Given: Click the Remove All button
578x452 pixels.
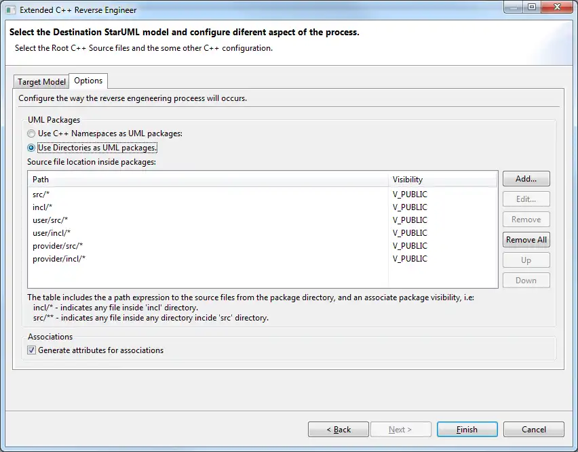Looking at the screenshot, I should click(526, 240).
